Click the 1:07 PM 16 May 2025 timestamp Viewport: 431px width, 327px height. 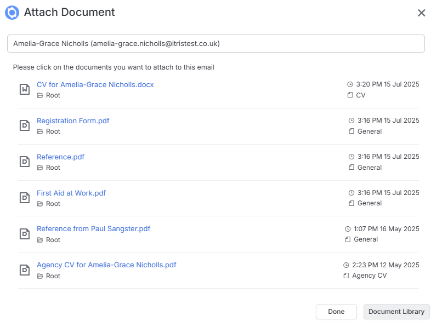(x=386, y=229)
